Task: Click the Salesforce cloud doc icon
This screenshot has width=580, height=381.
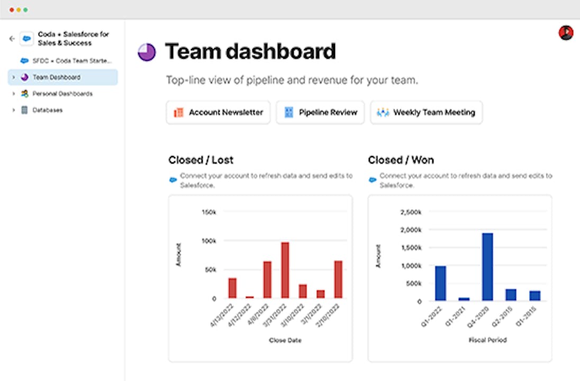Action: coord(26,39)
